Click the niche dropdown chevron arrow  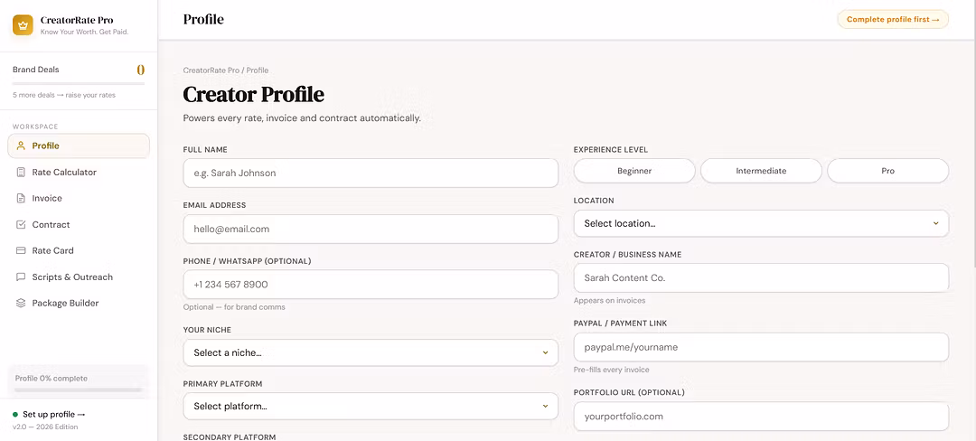545,352
